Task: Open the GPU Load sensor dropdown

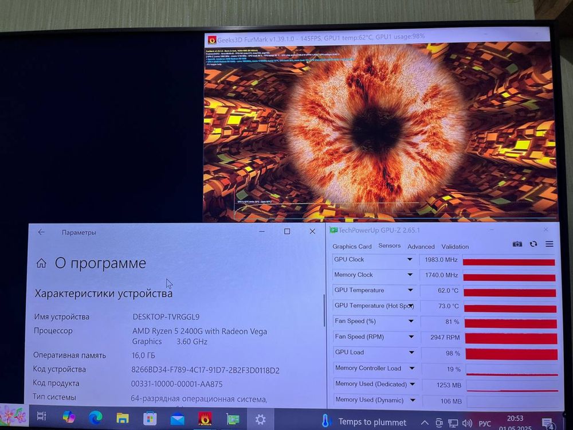Action: pyautogui.click(x=412, y=353)
